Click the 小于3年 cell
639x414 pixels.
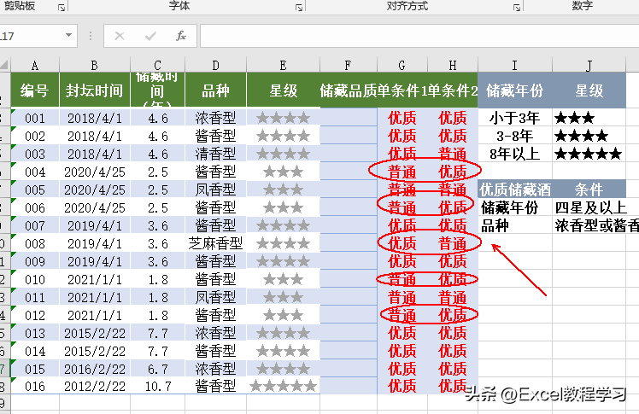coord(515,118)
